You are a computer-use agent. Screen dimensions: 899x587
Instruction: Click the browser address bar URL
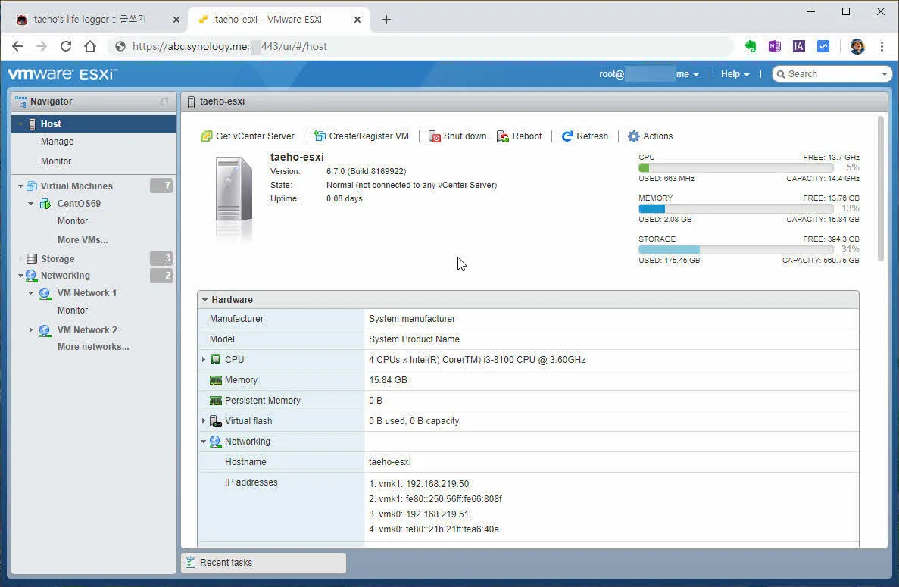[230, 46]
